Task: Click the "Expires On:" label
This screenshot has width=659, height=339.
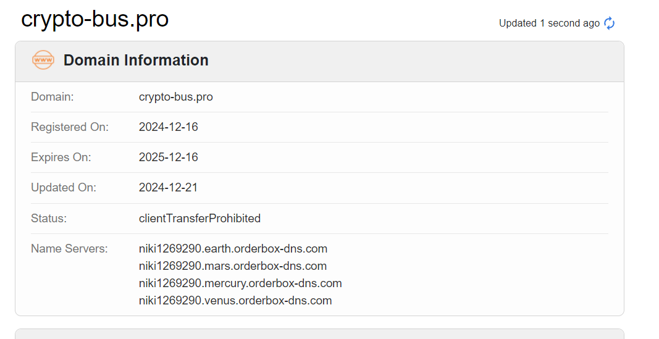Action: [x=61, y=157]
